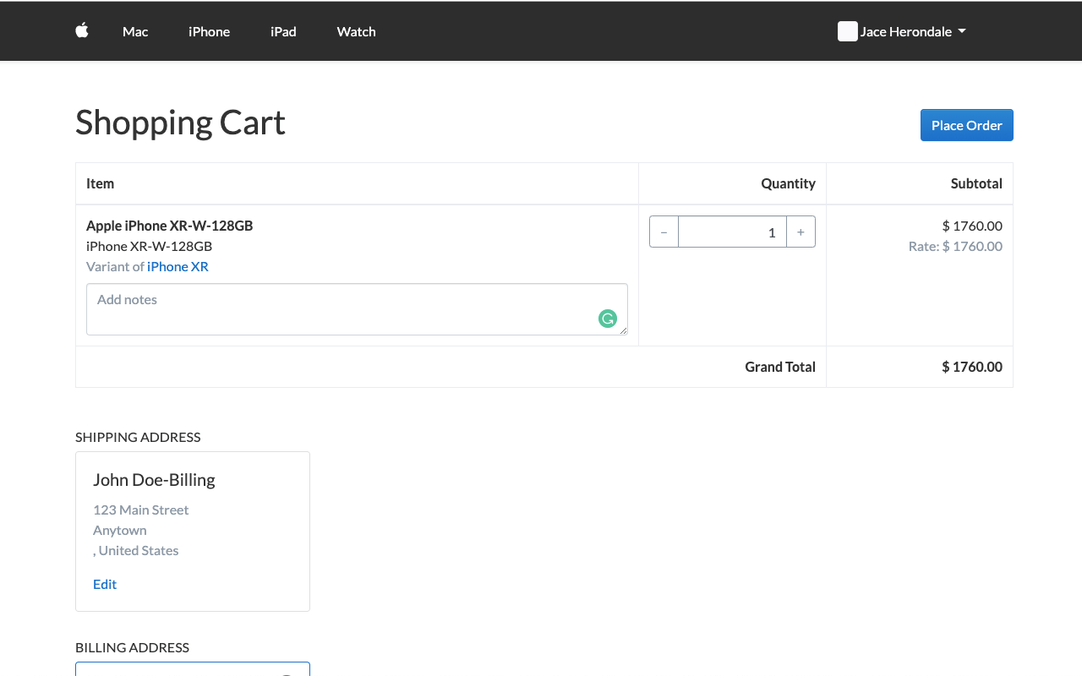This screenshot has height=676, width=1082.
Task: Click the Apple logo in navbar
Action: [81, 30]
